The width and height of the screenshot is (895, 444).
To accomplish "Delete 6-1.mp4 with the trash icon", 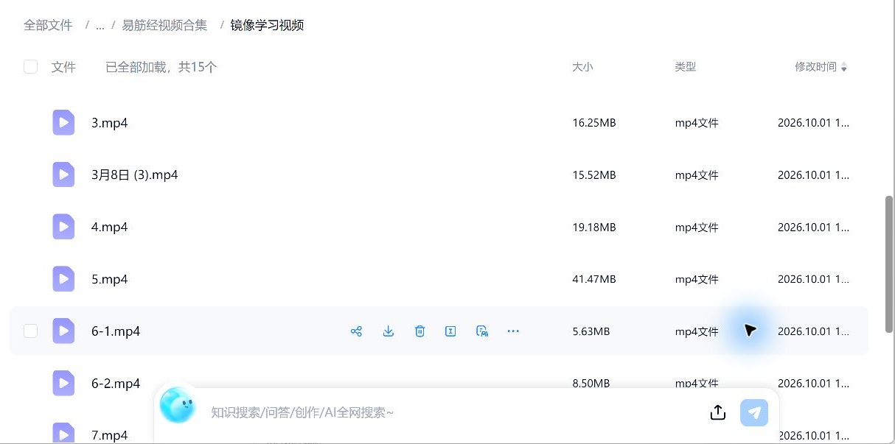I will [x=419, y=331].
